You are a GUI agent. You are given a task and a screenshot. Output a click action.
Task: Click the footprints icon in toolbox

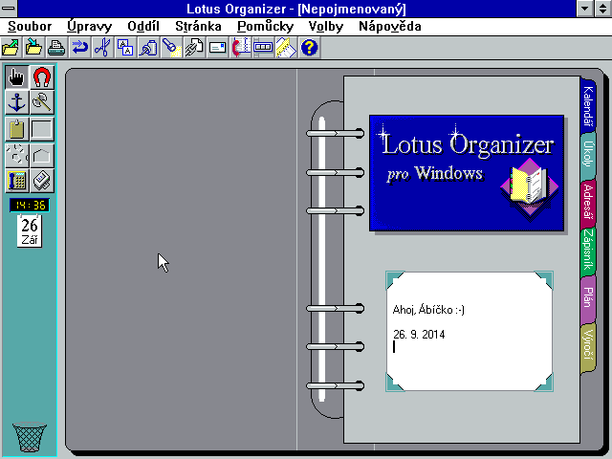point(17,155)
